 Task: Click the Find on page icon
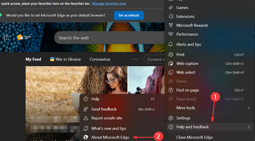tap(171, 90)
